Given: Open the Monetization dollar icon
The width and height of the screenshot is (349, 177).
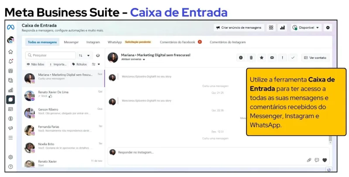Looking at the screenshot, I should click(x=10, y=119).
